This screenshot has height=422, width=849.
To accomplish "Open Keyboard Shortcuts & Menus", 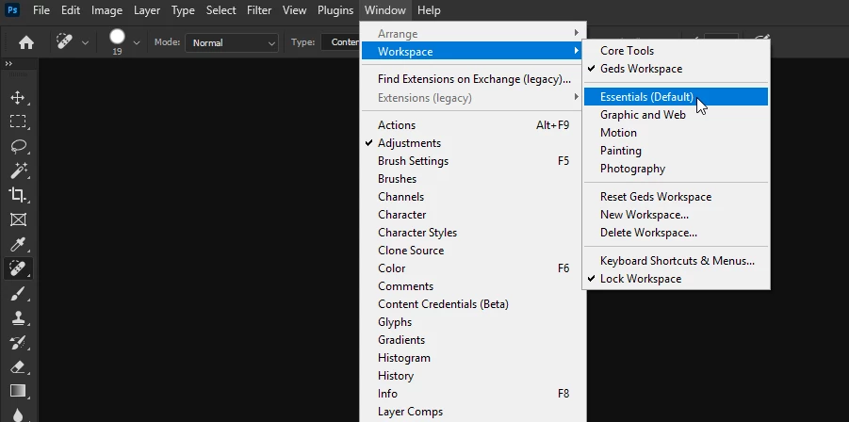I will pos(676,261).
